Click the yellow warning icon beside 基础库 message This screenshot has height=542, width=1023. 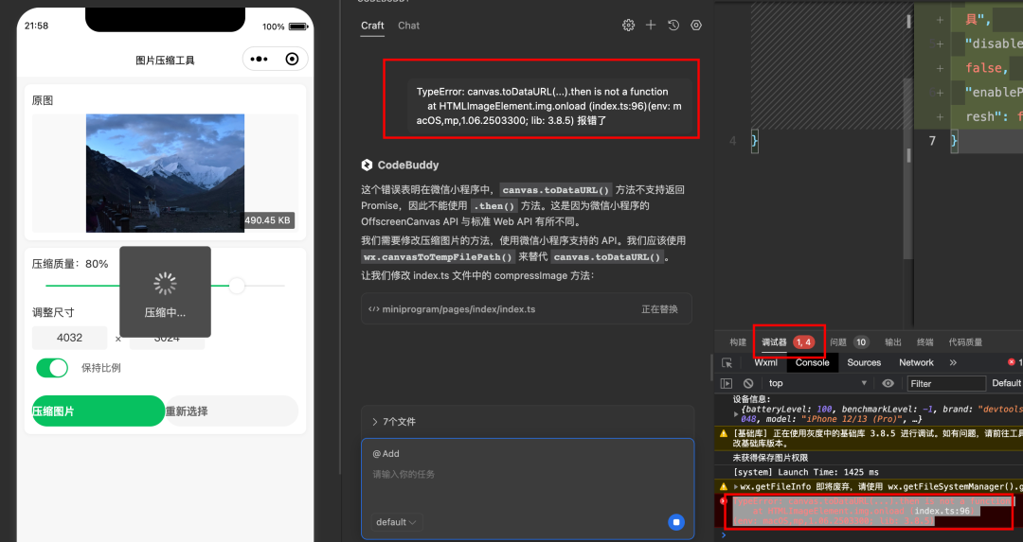723,433
